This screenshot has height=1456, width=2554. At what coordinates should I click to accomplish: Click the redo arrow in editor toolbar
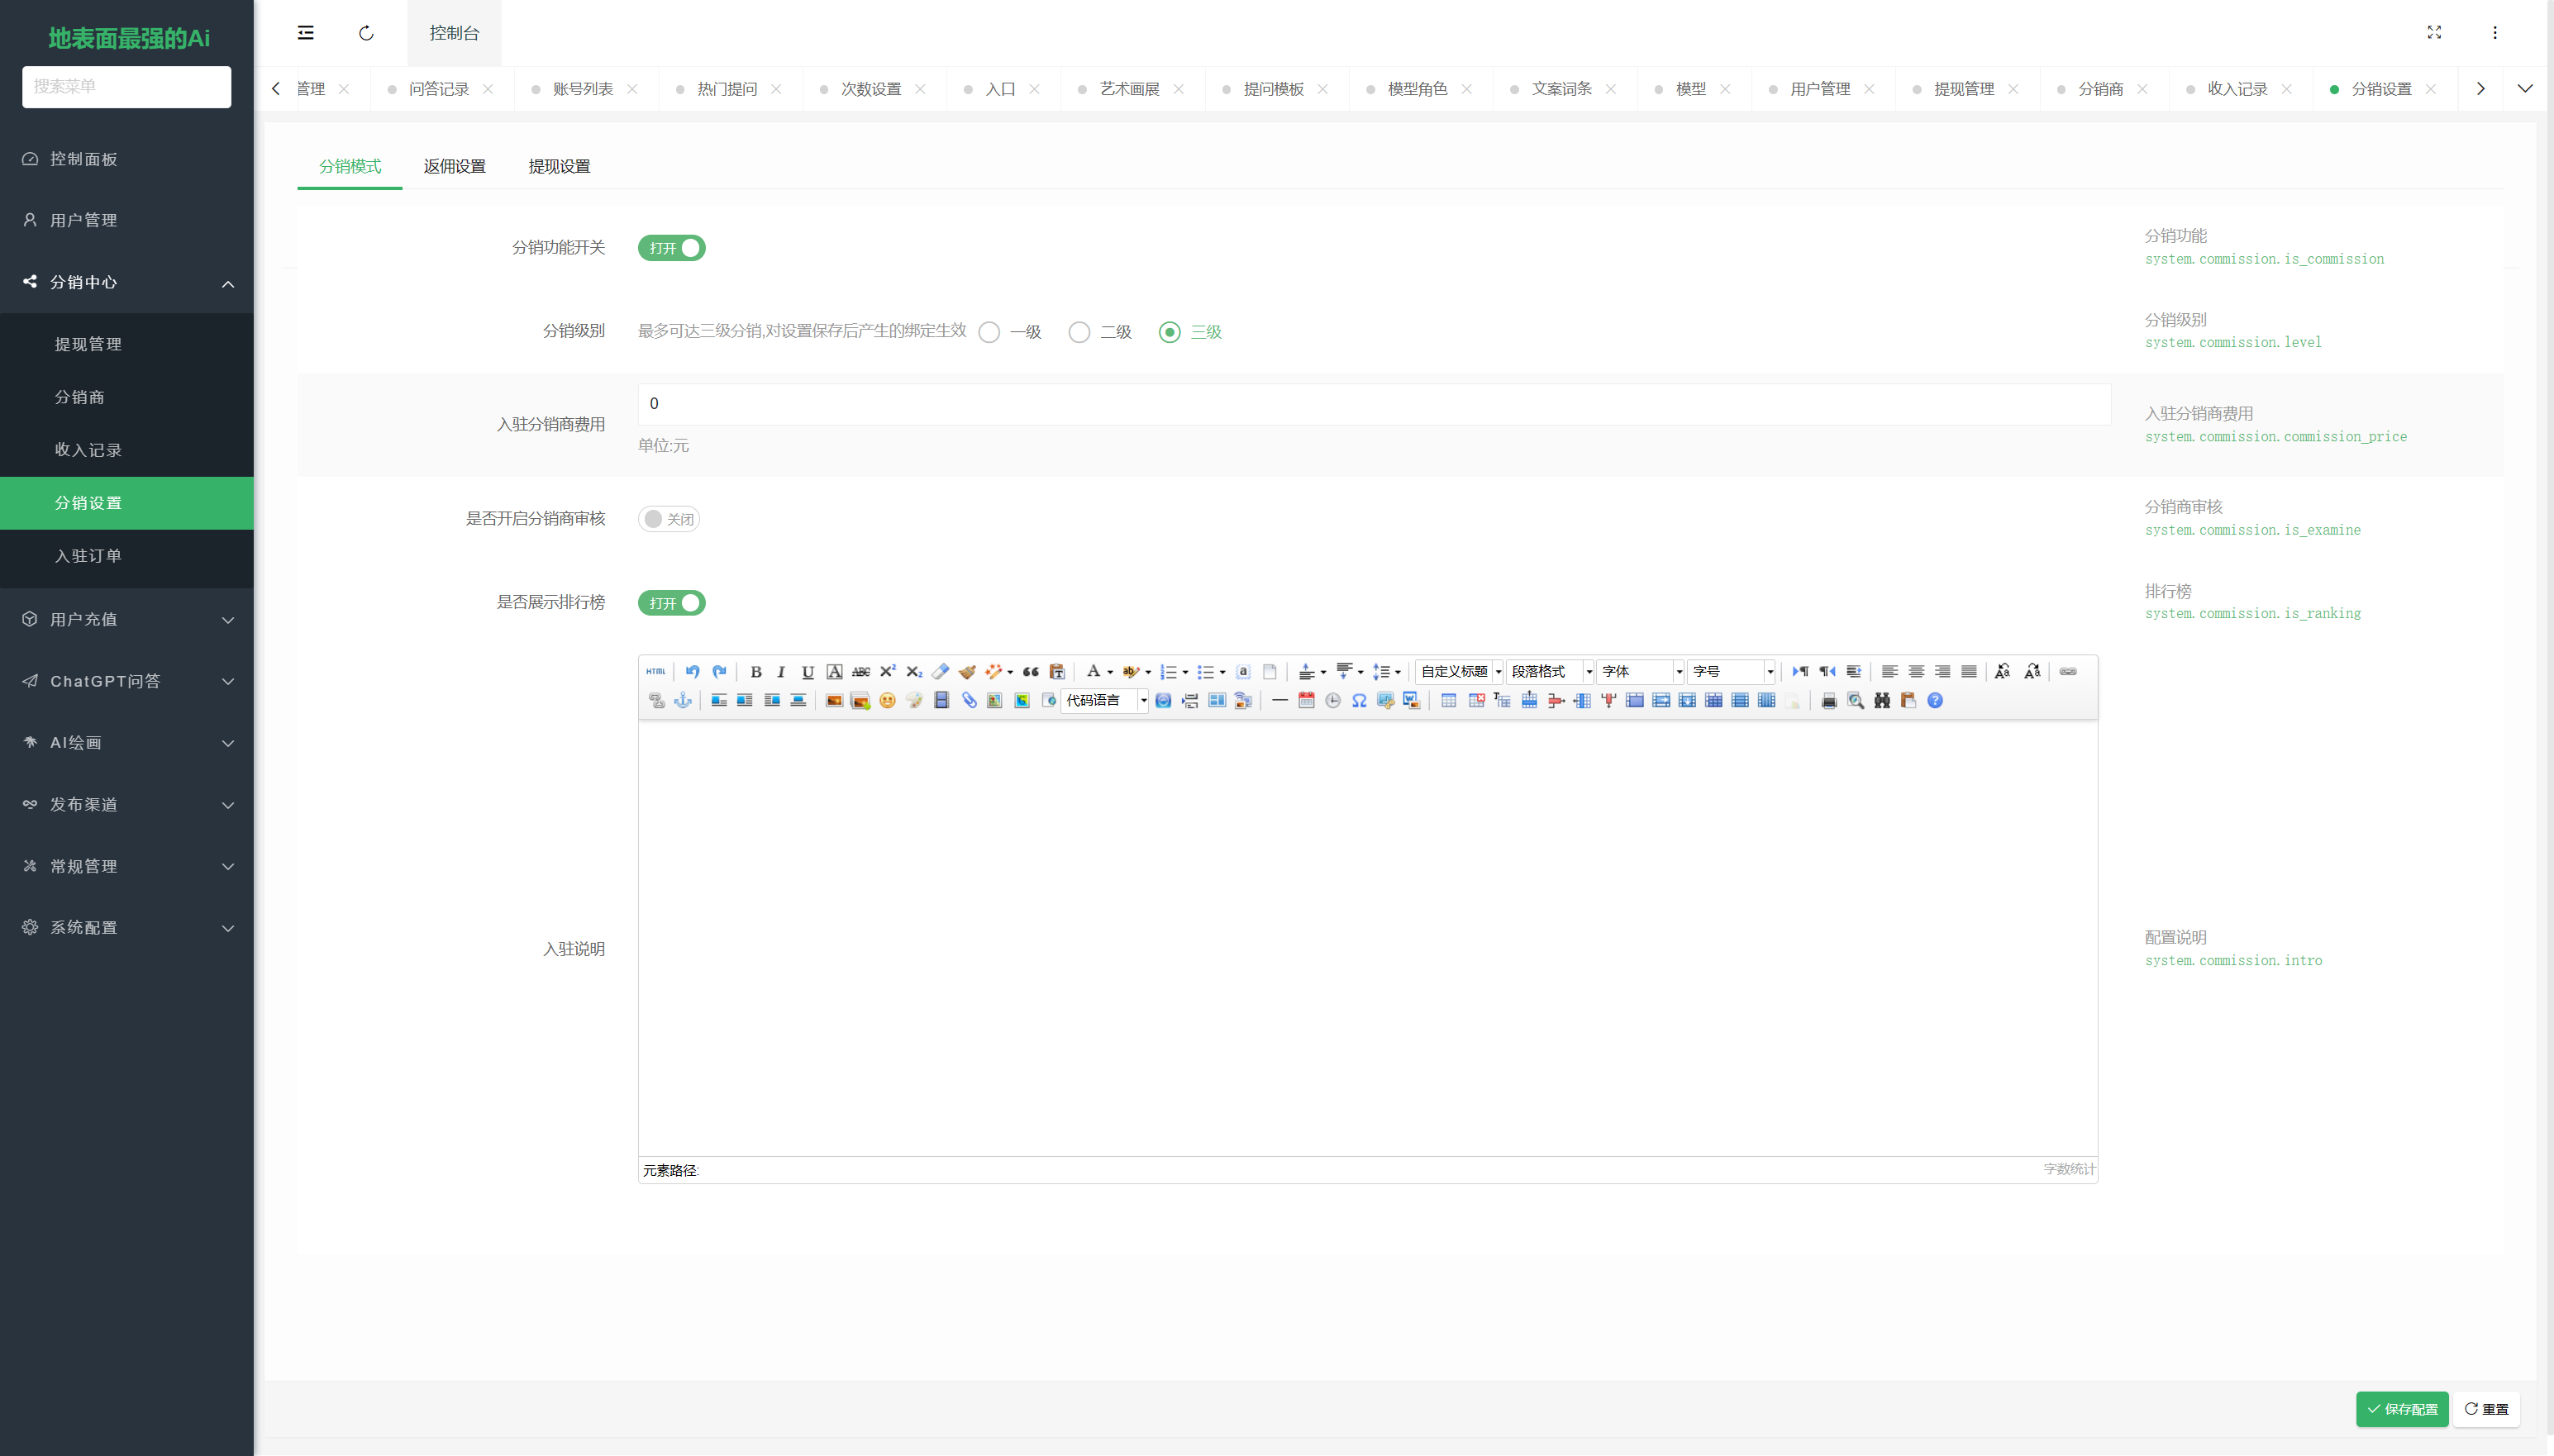coord(719,672)
